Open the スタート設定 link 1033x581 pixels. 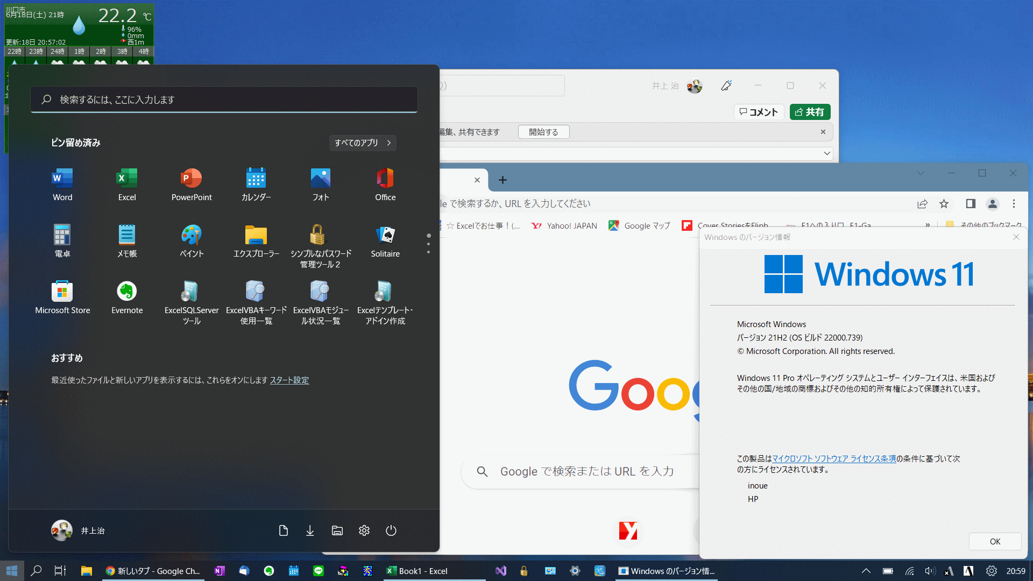click(289, 380)
